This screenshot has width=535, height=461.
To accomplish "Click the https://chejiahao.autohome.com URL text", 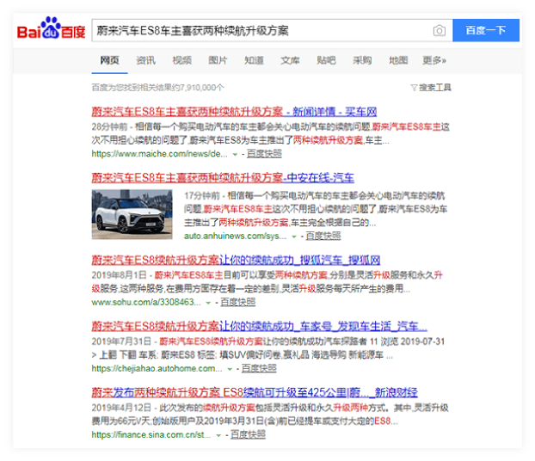I will (157, 368).
